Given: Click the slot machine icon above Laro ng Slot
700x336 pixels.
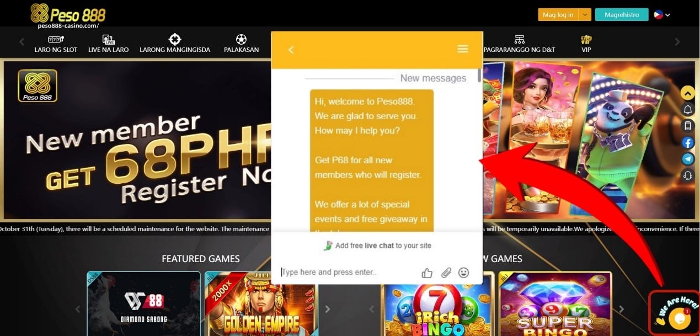Looking at the screenshot, I should pyautogui.click(x=56, y=39).
